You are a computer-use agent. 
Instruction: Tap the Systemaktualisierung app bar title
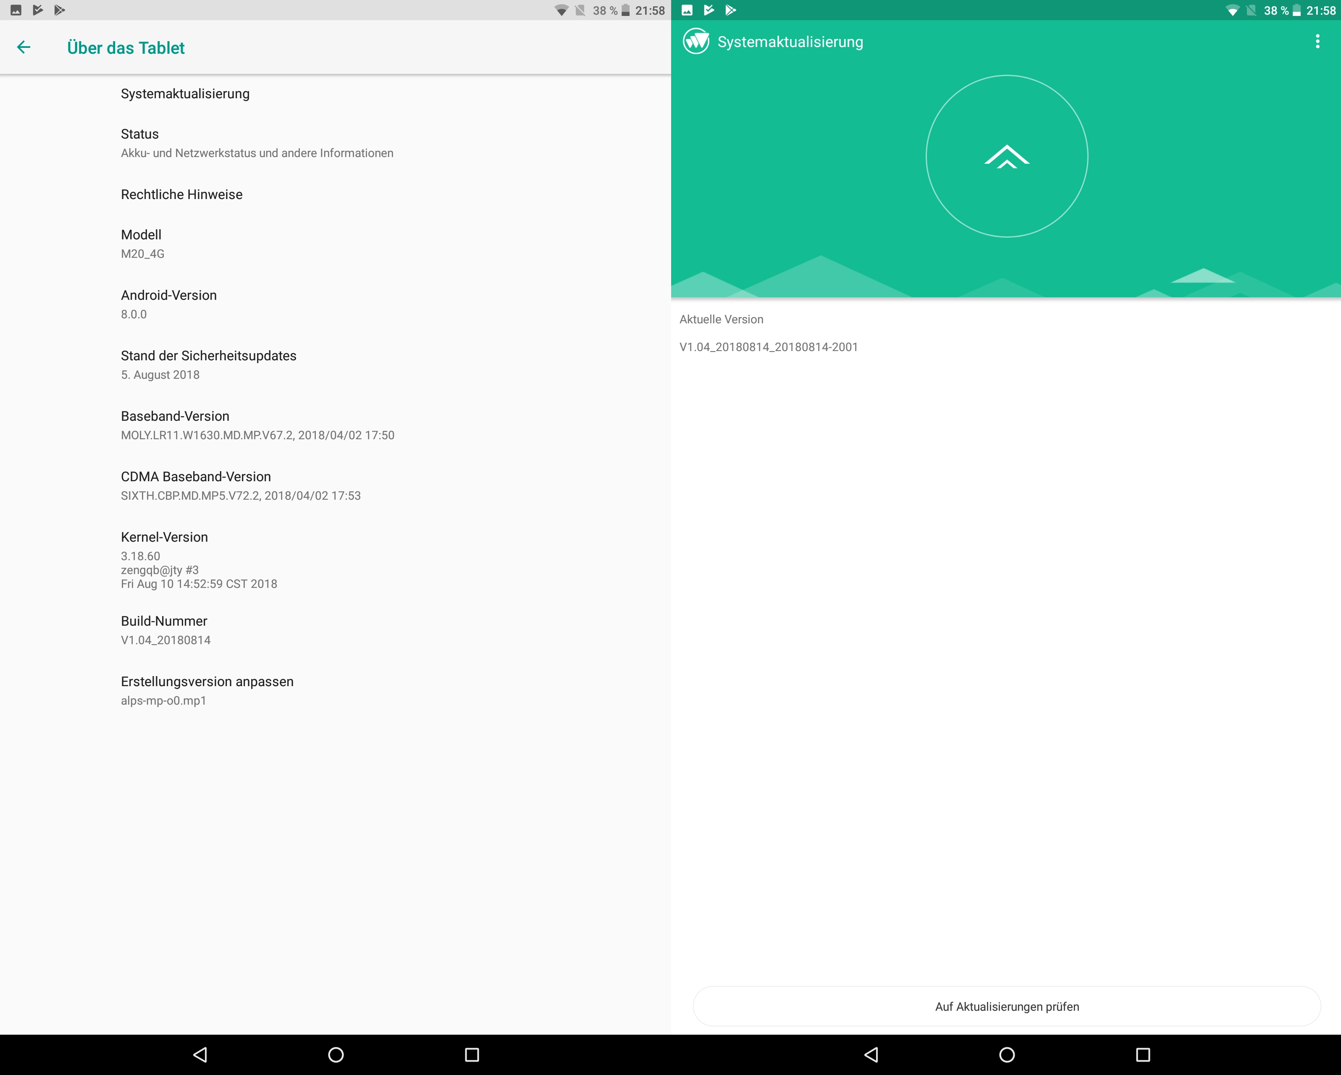[790, 42]
